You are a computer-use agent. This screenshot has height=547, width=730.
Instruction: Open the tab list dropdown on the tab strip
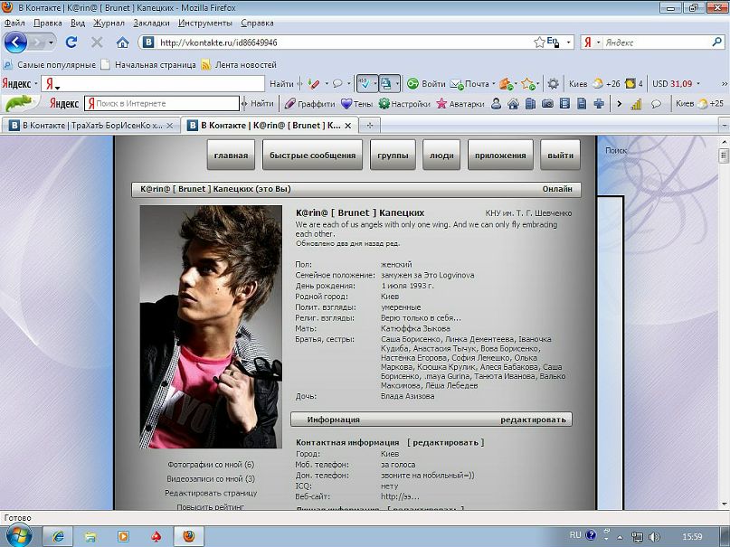tap(724, 125)
